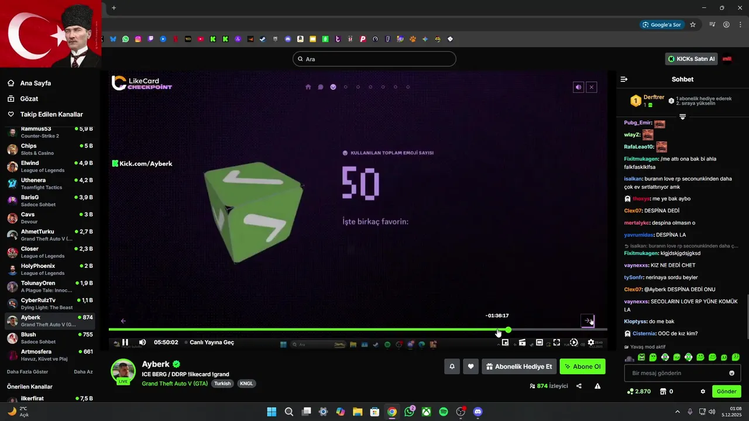Open chat settings gear icon
The width and height of the screenshot is (749, 421).
pyautogui.click(x=703, y=392)
